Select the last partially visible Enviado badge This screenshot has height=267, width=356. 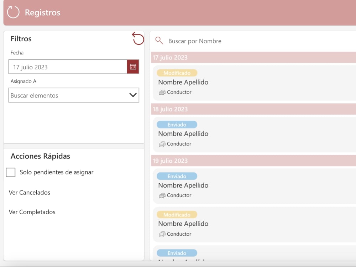[x=177, y=253]
